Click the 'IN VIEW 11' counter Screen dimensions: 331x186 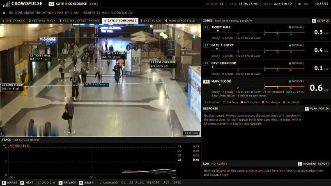[x=215, y=4]
